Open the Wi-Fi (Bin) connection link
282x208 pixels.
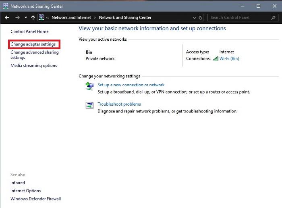229,58
